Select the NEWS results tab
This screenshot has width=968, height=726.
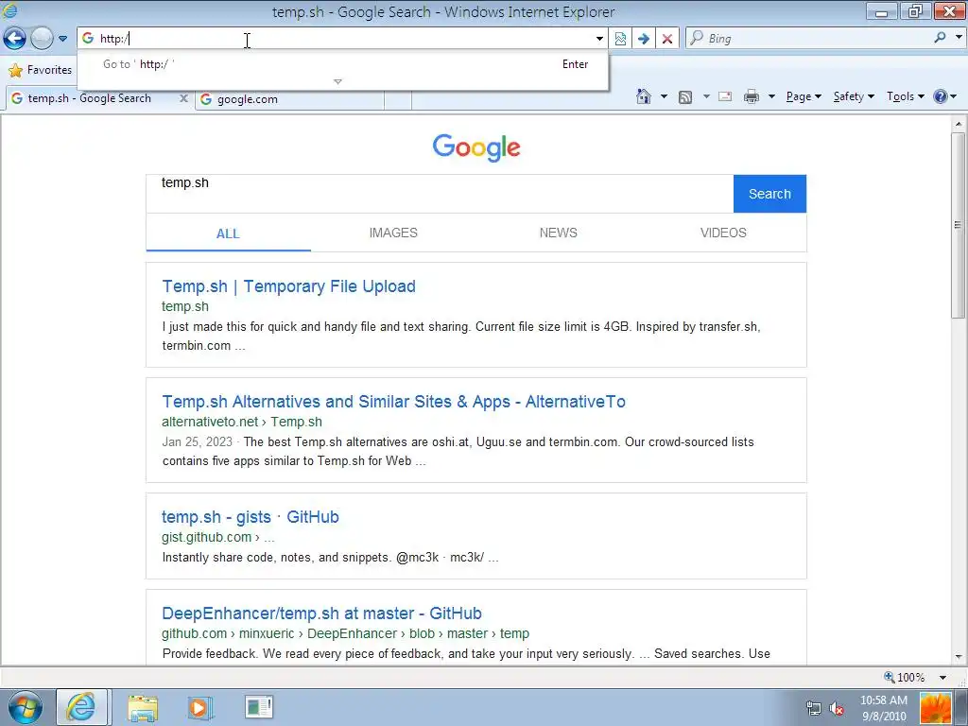point(558,233)
